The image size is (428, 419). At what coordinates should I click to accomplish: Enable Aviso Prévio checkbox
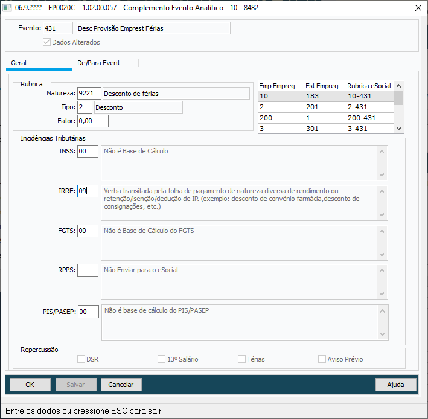(322, 359)
